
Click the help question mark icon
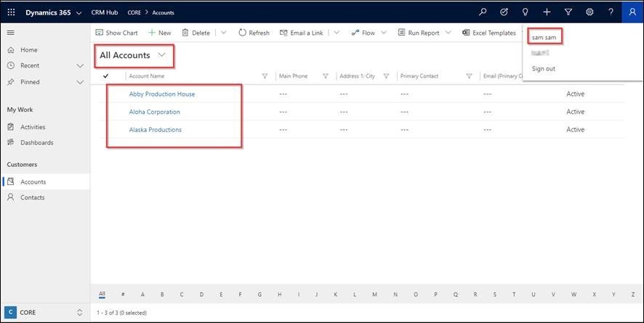point(611,12)
